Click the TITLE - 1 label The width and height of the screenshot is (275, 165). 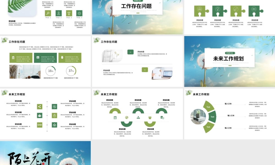(x=48, y=18)
